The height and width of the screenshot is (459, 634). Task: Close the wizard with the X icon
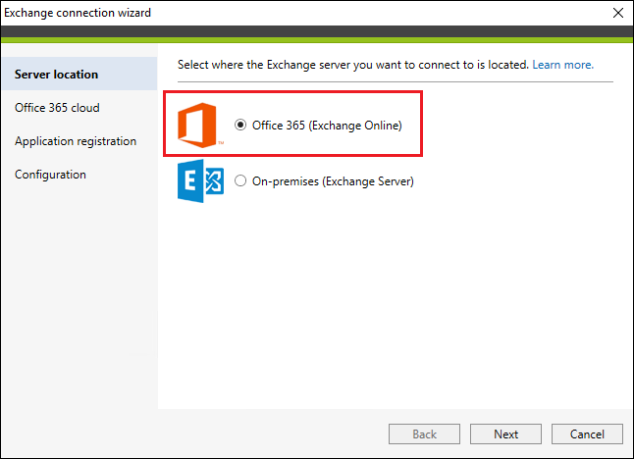[x=618, y=13]
